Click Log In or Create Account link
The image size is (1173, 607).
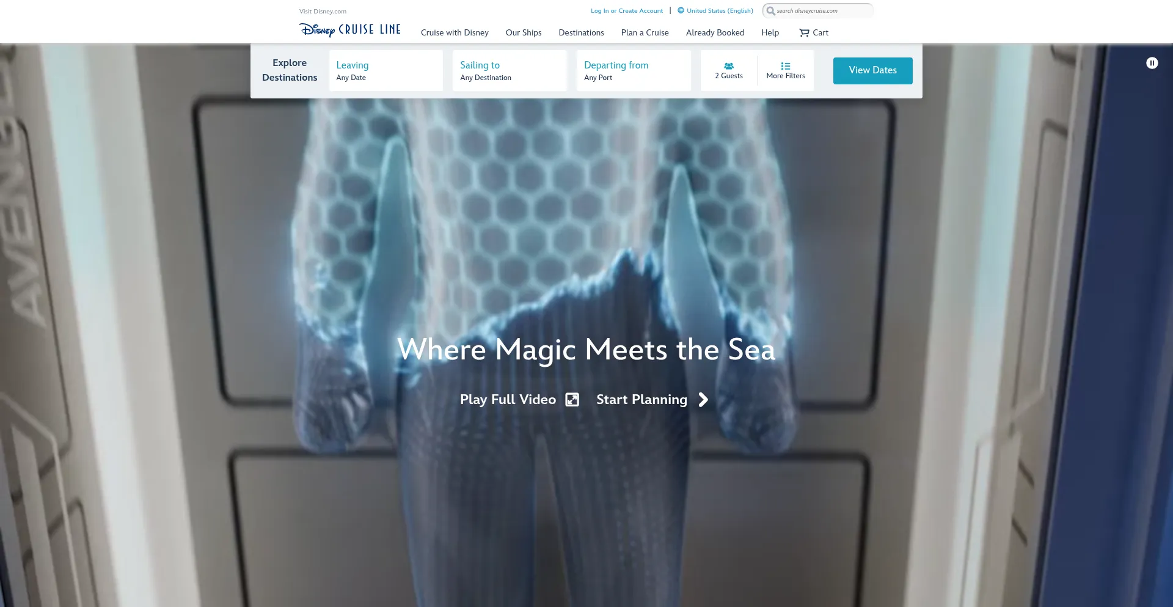pos(627,11)
